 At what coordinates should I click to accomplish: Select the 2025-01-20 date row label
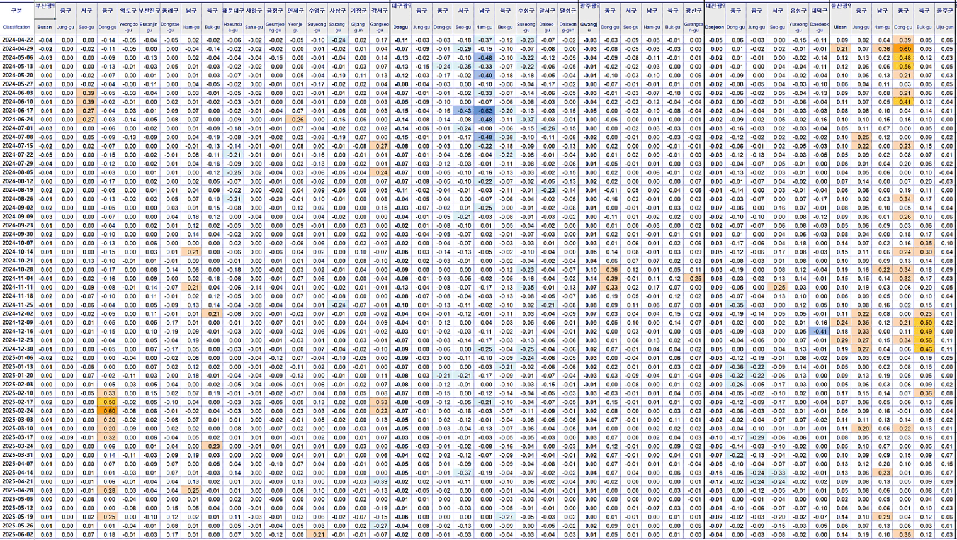[x=17, y=375]
